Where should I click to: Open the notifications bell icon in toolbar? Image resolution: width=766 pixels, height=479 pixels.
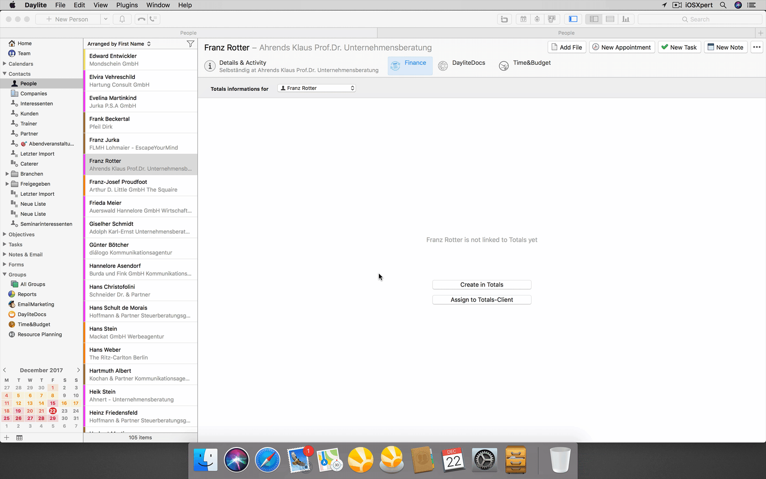click(122, 19)
